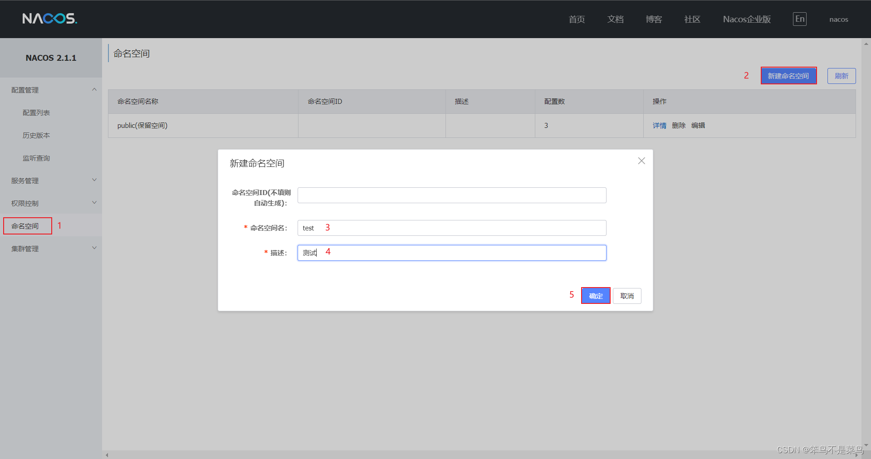
Task: Expand the 集群管理 menu chevron
Action: pyautogui.click(x=94, y=248)
